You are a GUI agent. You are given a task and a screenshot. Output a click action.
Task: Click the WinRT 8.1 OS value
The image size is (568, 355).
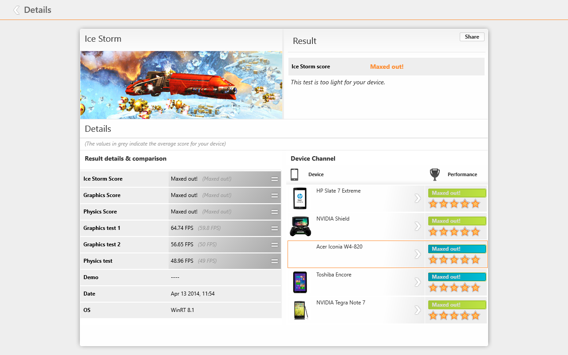tap(182, 310)
